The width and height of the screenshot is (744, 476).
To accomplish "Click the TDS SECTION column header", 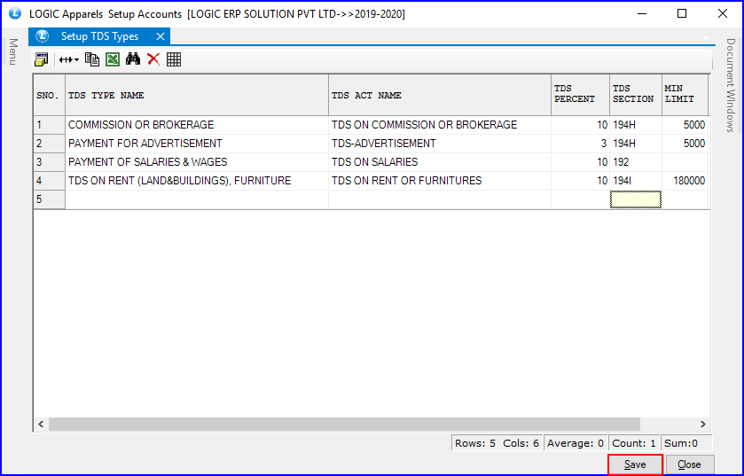I will (x=635, y=95).
